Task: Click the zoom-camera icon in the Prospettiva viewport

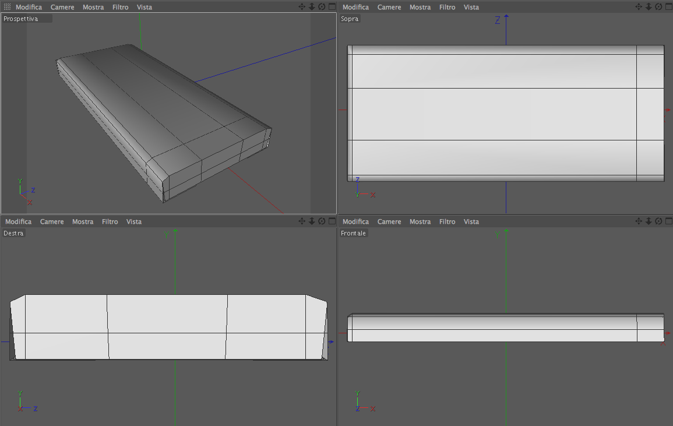Action: pos(312,6)
